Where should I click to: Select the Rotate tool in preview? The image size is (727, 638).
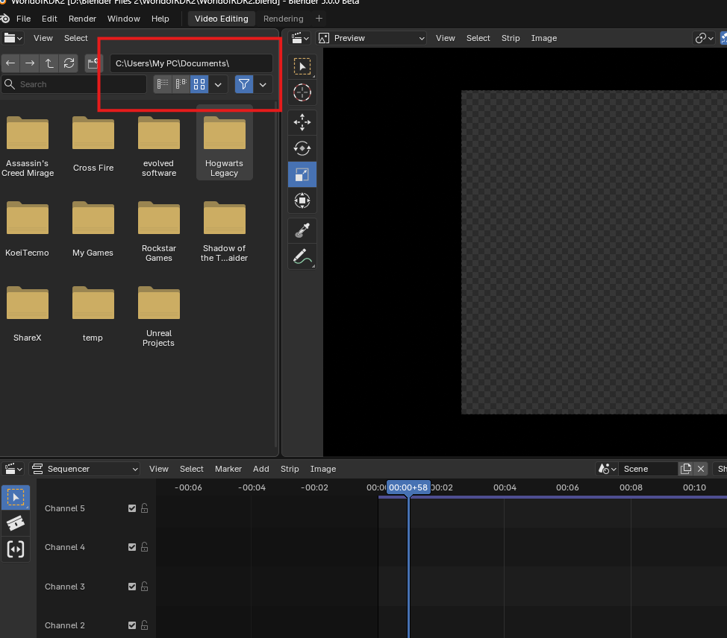pyautogui.click(x=302, y=148)
